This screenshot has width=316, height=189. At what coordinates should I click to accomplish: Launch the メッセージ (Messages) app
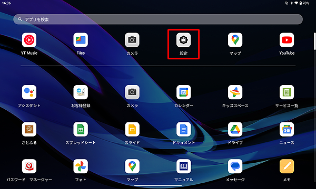tap(235, 166)
